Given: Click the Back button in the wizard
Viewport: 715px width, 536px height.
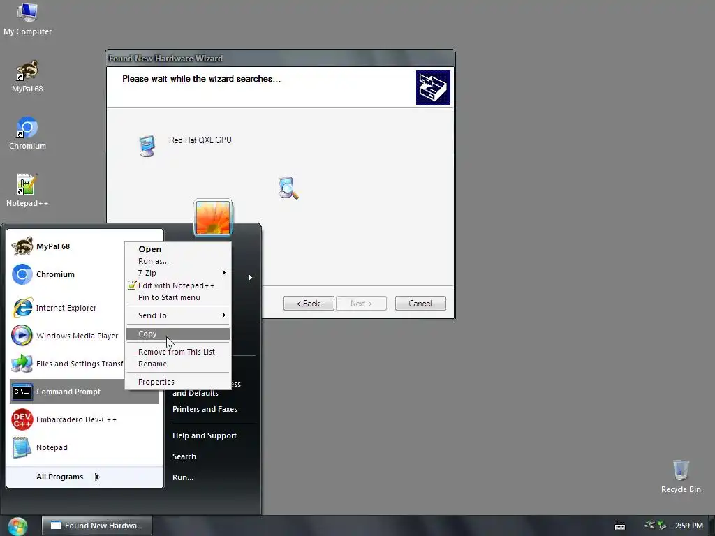Looking at the screenshot, I should 309,304.
